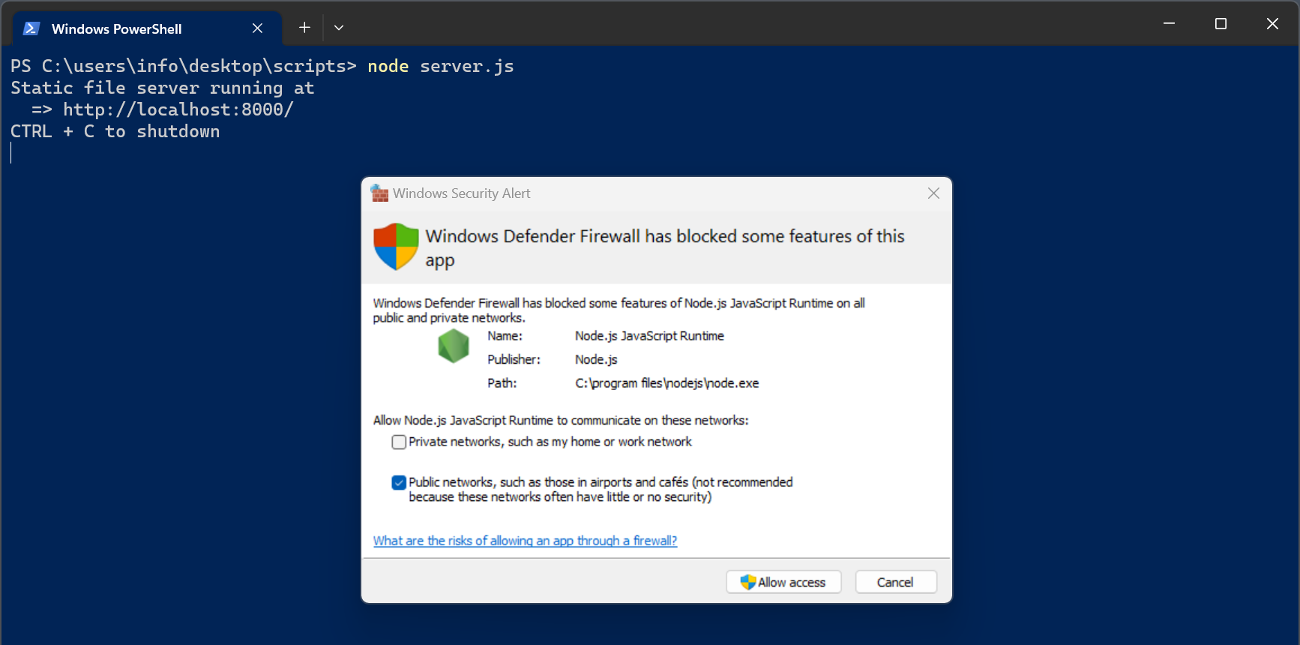Screen dimensions: 1300x645
Task: Check the Private networks checkbox
Action: click(399, 442)
